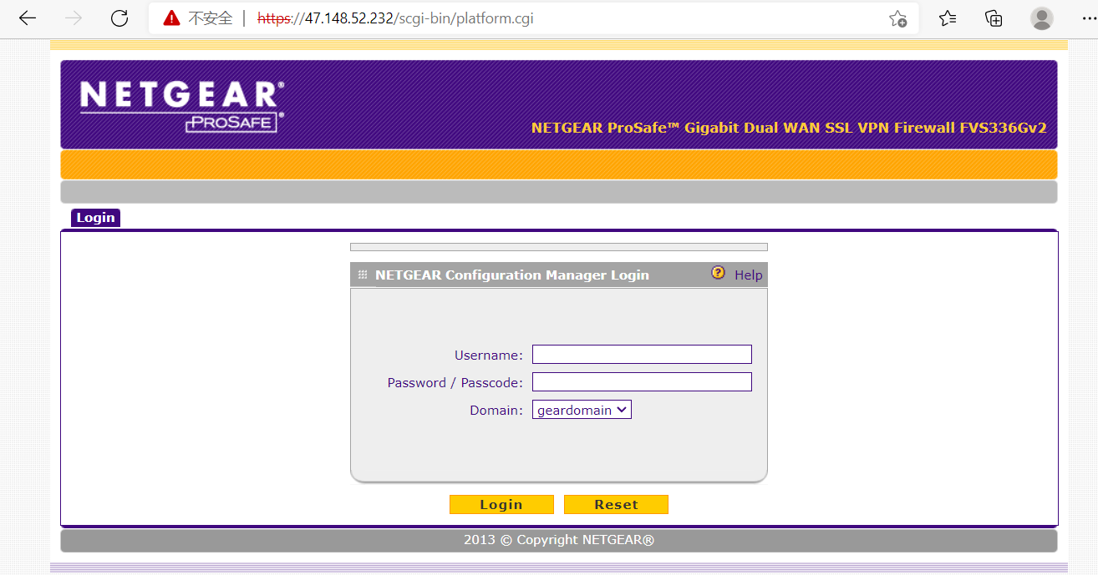Click the Domain: label
Image resolution: width=1098 pixels, height=575 pixels.
(x=496, y=411)
